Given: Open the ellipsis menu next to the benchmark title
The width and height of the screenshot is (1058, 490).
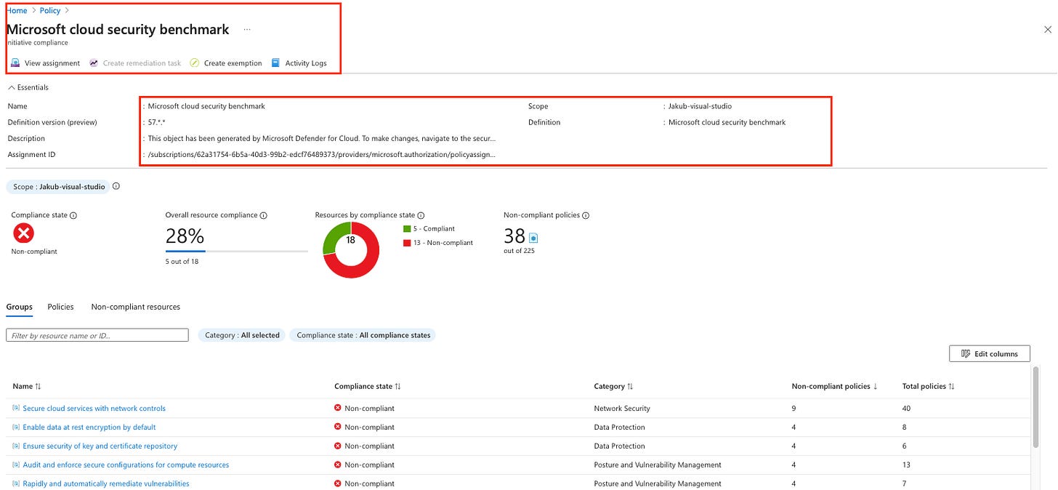Looking at the screenshot, I should coord(247,29).
